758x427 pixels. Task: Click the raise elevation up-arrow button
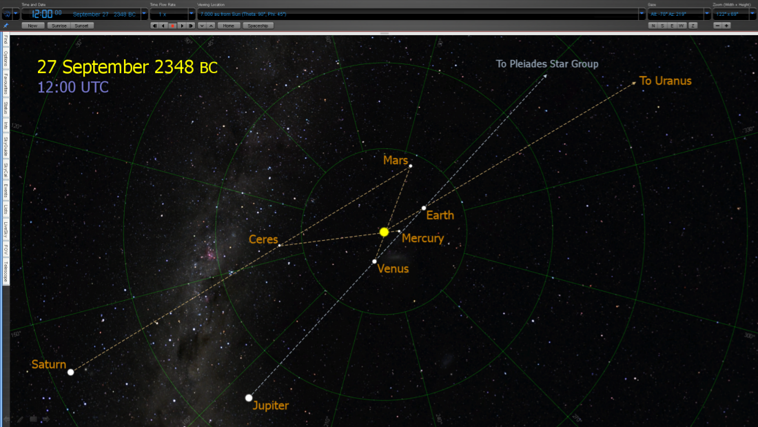[212, 26]
